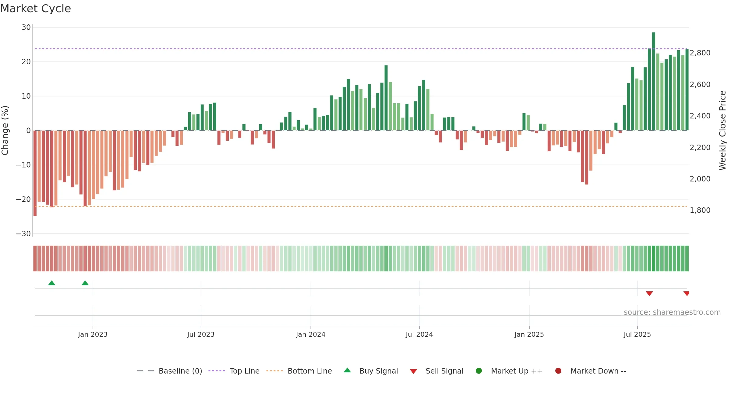Click the 2,000 price axis label
Screen dimensions: 731x411
click(700, 179)
